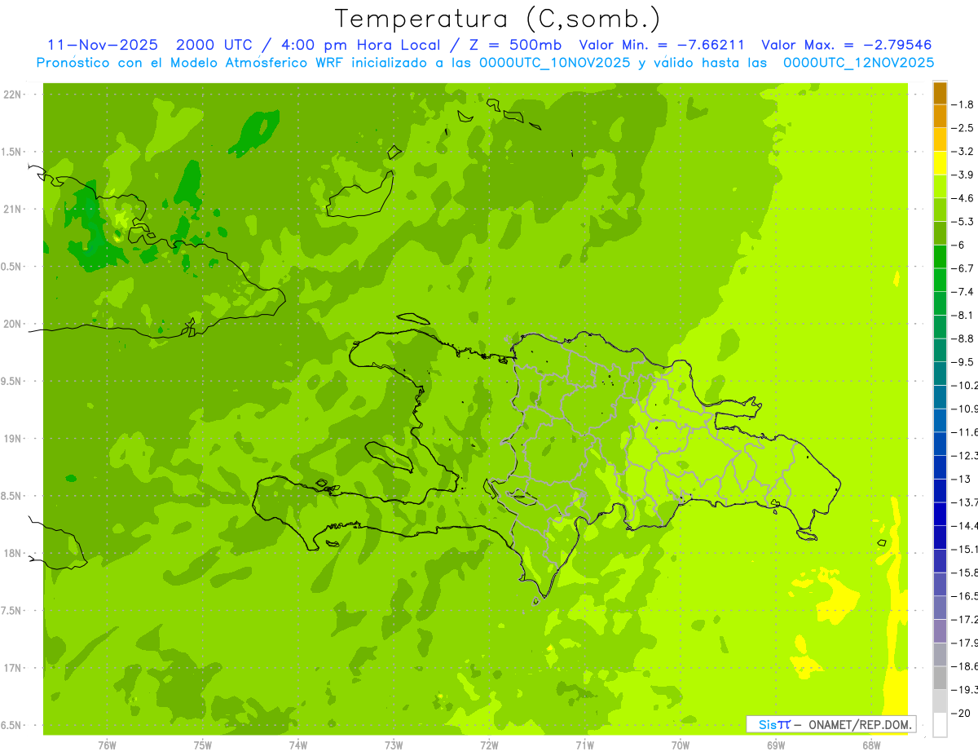The width and height of the screenshot is (978, 756).
Task: Pick the top brown-orange color bar segment above -1.8
Action: point(940,93)
